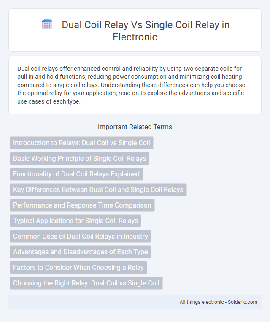Open 'Key Differences Between Dual Coil and Single Coil Relays'

[98, 189]
